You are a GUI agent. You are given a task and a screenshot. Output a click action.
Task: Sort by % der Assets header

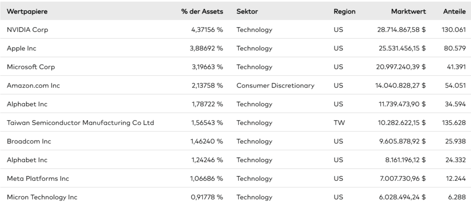coord(202,12)
